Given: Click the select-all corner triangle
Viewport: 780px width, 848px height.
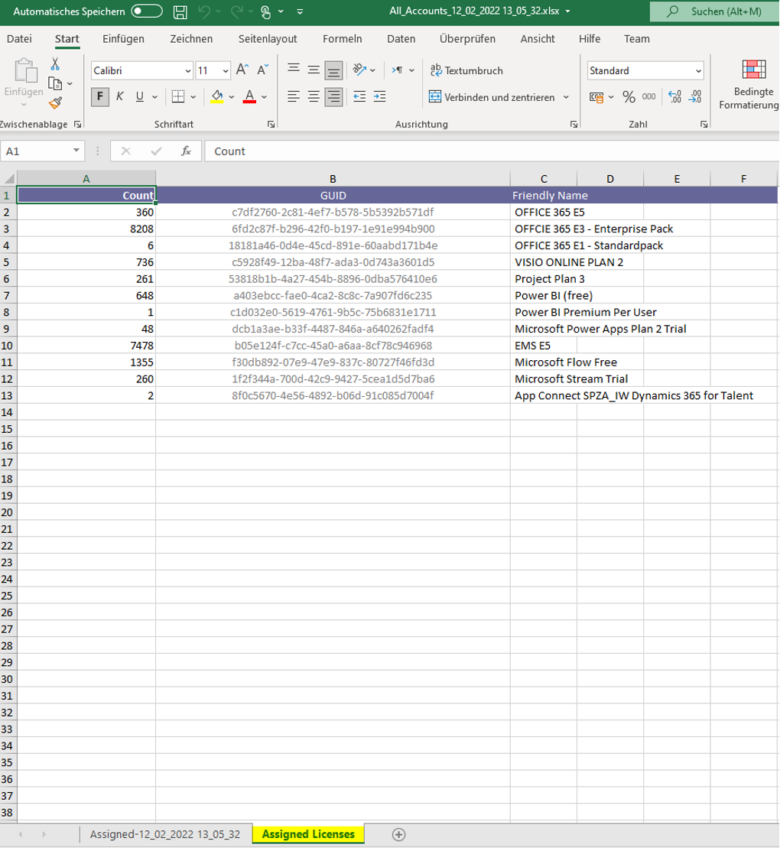Looking at the screenshot, I should coord(10,178).
